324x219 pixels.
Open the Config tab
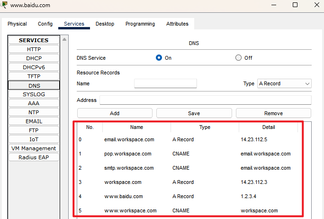pyautogui.click(x=45, y=24)
